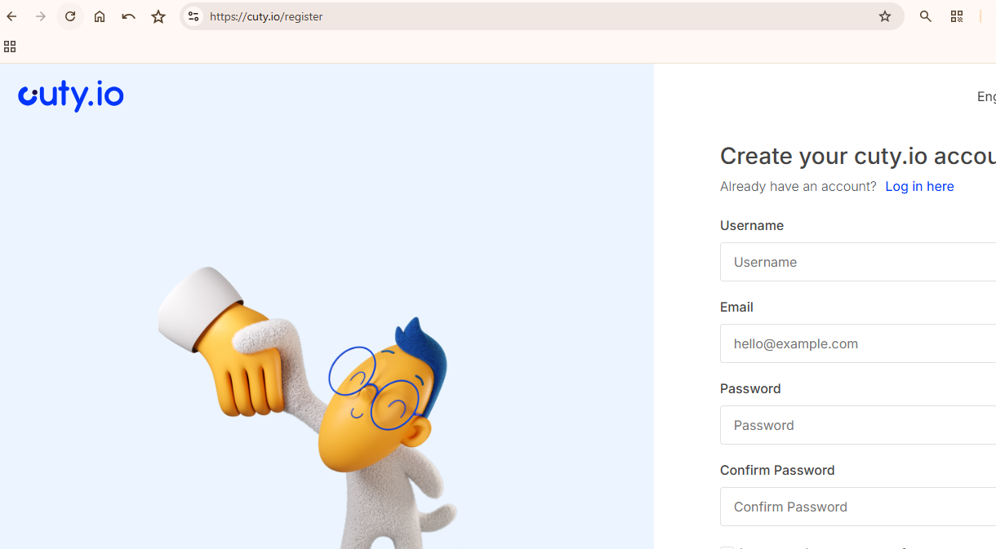View site information icon in address bar

point(193,16)
